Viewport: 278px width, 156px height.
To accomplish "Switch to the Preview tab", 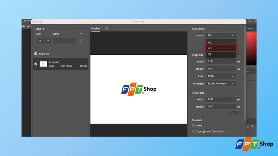I will (96, 28).
